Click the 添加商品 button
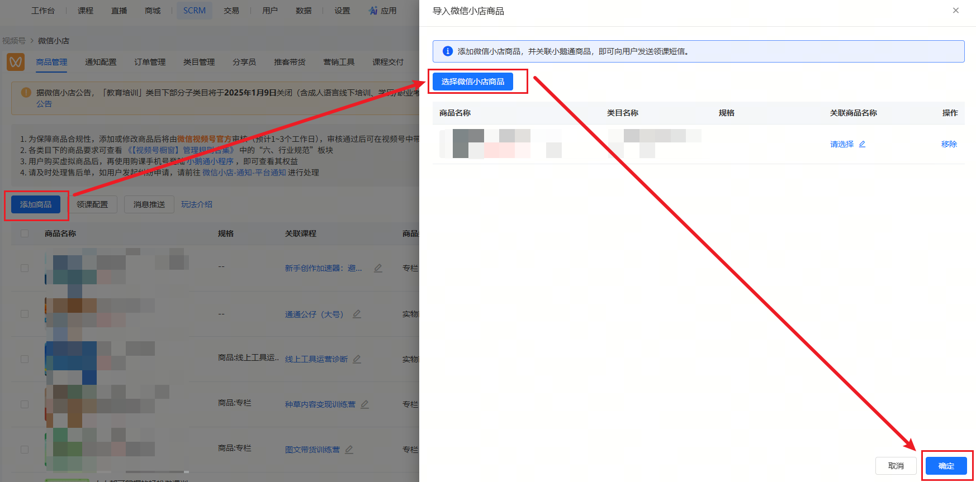Screen dimensions: 976x482 pyautogui.click(x=36, y=204)
